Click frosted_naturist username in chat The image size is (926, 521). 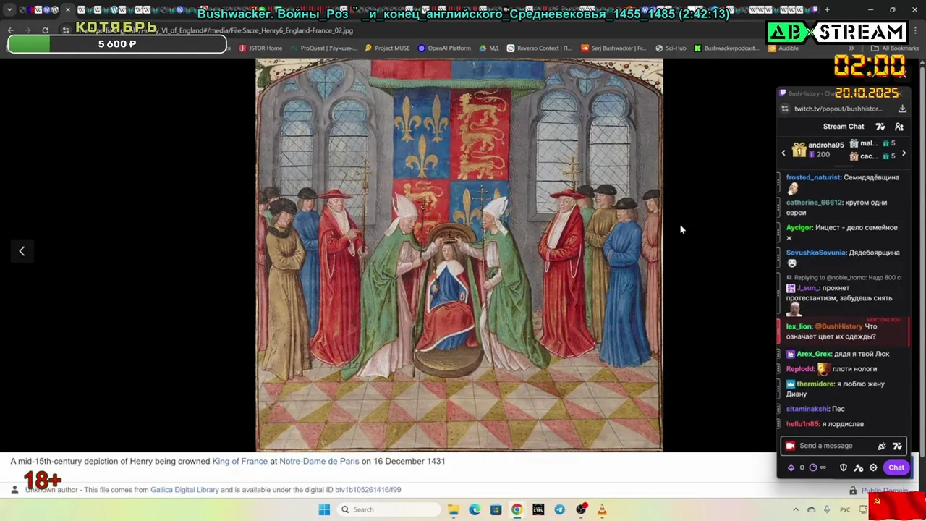[813, 177]
